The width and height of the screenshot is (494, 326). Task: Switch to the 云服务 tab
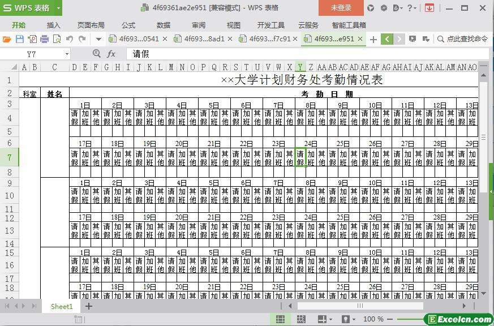pos(308,25)
